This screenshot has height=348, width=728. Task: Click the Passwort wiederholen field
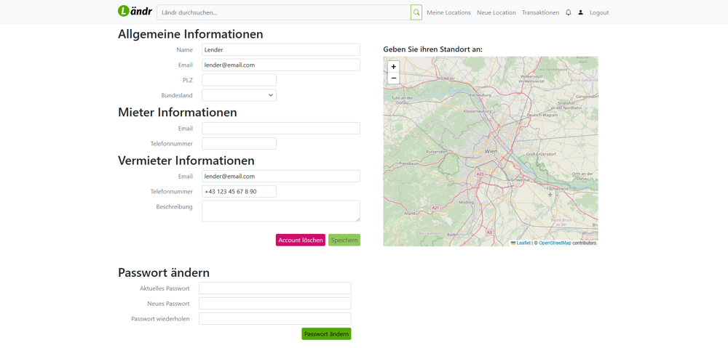(x=275, y=319)
